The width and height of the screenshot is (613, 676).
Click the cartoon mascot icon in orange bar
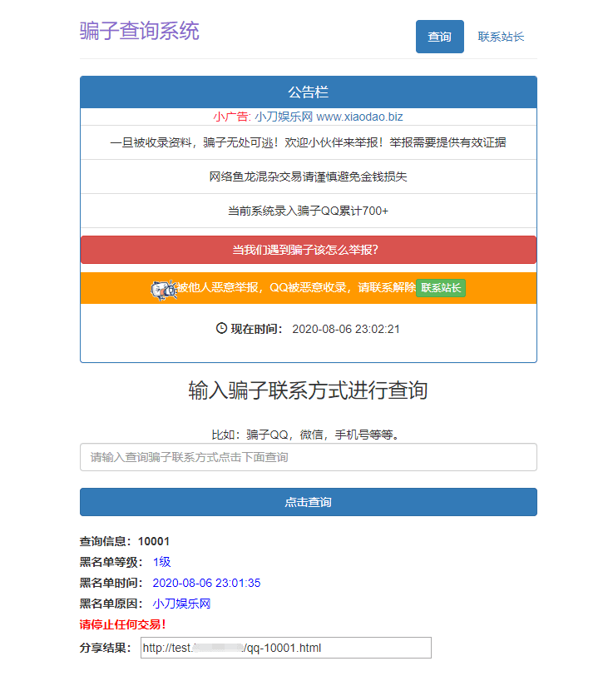coord(162,289)
